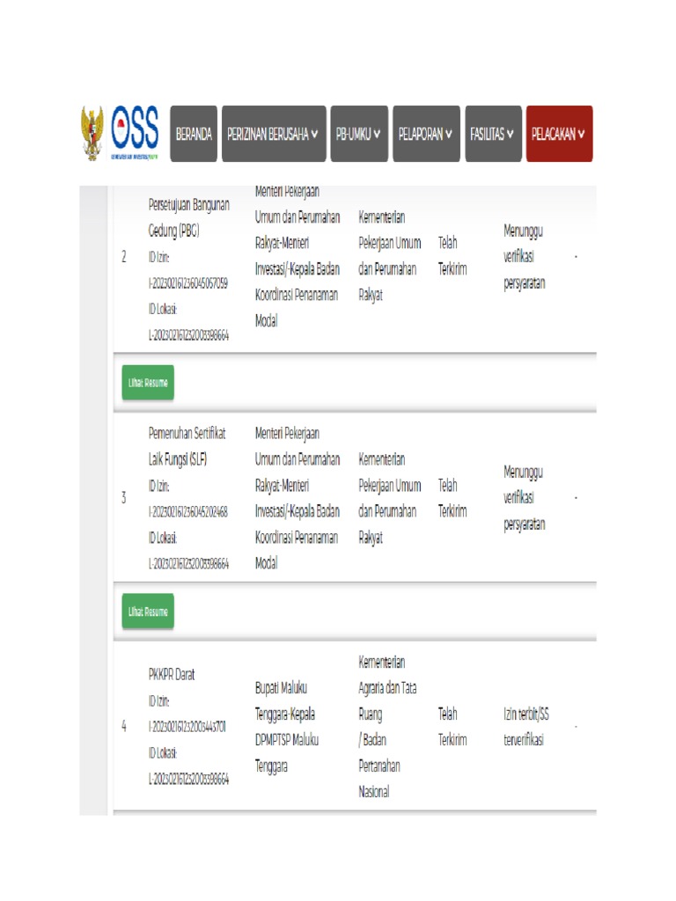The height and width of the screenshot is (901, 676).
Task: Click the ID Izin number of PBG row
Action: tap(188, 283)
